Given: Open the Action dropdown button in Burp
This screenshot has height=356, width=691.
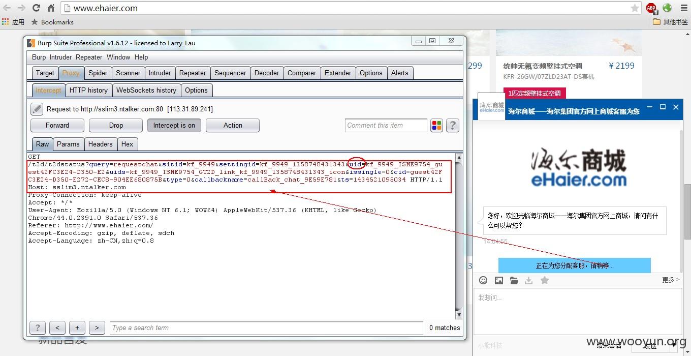Looking at the screenshot, I should click(233, 126).
